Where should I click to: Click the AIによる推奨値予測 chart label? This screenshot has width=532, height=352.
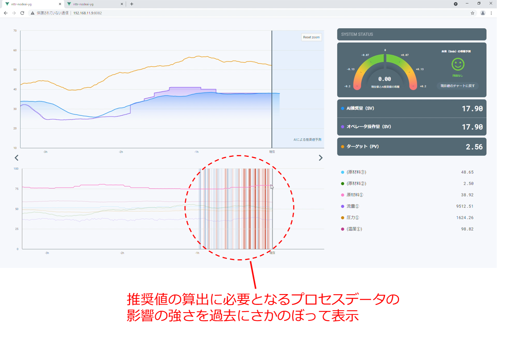(307, 140)
